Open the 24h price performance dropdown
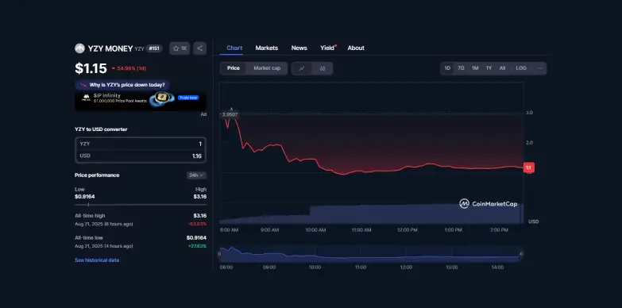Viewport: 622px width, 308px height. tap(196, 175)
